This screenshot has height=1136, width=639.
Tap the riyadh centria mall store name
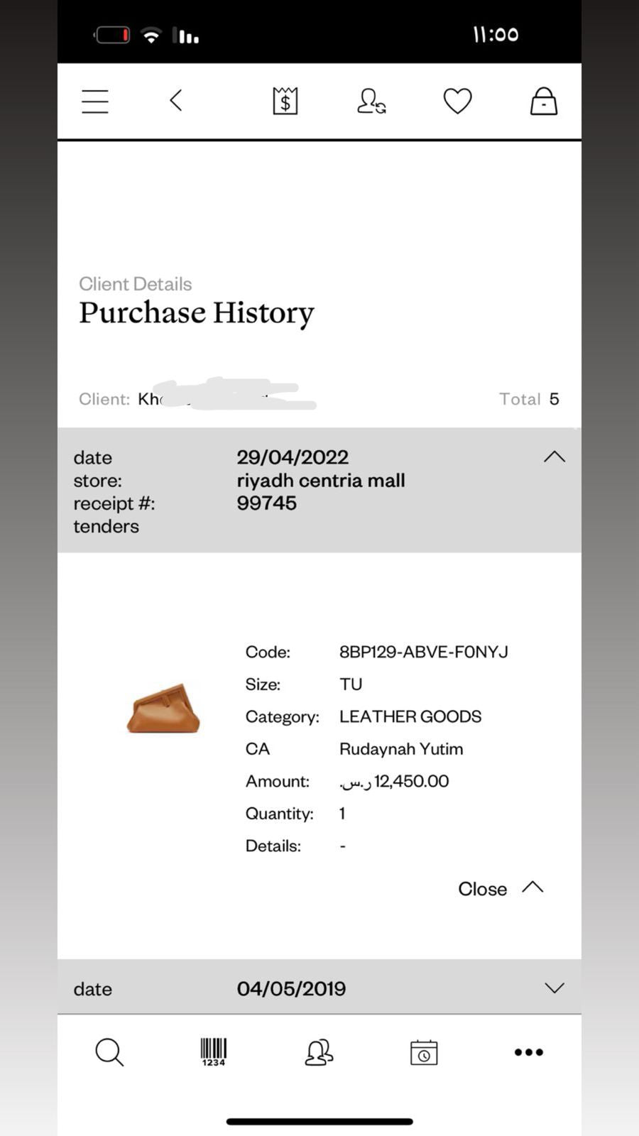pyautogui.click(x=321, y=481)
